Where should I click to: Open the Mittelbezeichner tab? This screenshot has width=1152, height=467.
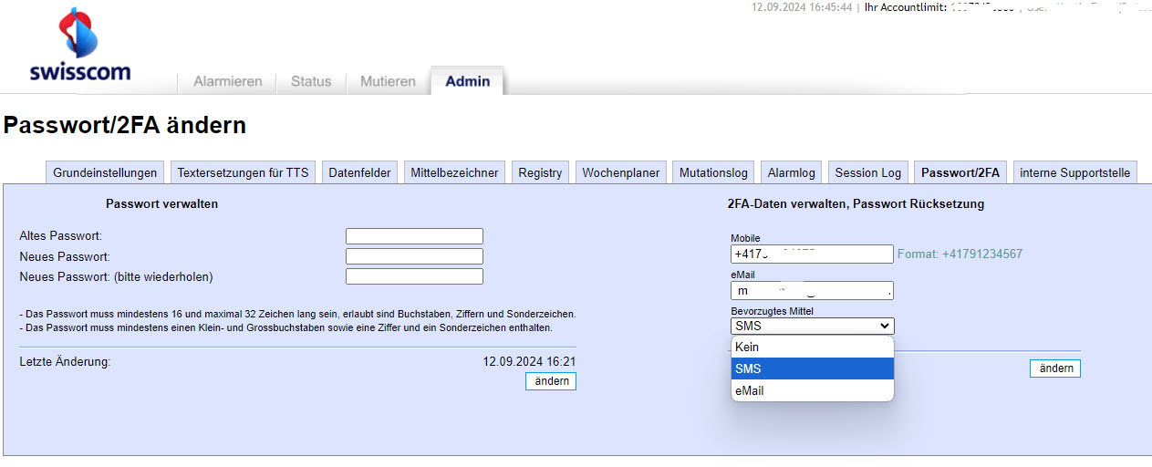pos(454,172)
